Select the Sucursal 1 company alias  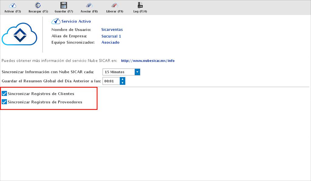click(x=111, y=36)
